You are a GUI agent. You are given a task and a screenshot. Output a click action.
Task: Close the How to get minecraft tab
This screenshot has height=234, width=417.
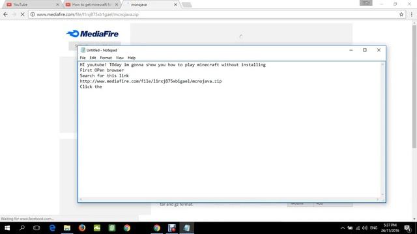[117, 5]
